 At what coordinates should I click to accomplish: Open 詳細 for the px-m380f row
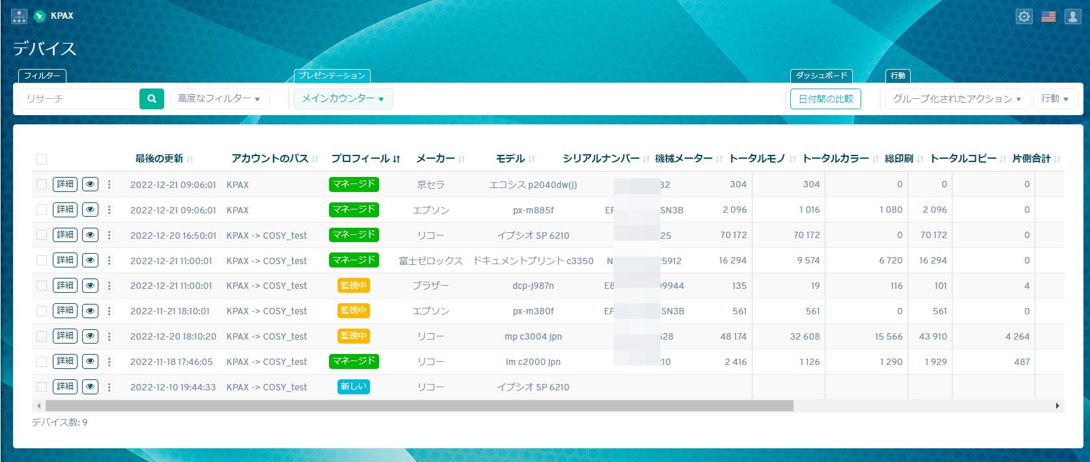tap(65, 311)
